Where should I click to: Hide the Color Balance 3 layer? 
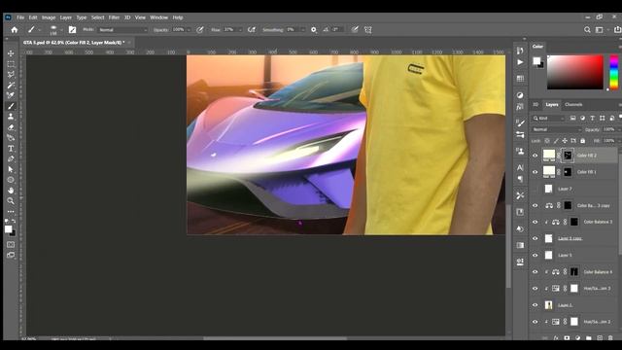coord(536,223)
